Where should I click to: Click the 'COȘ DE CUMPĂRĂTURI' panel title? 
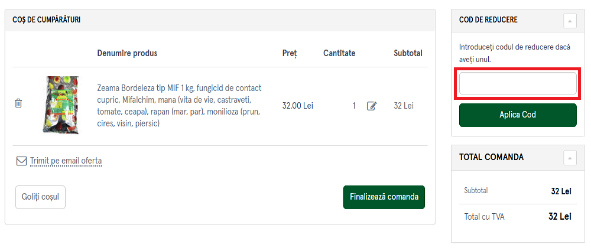point(47,20)
